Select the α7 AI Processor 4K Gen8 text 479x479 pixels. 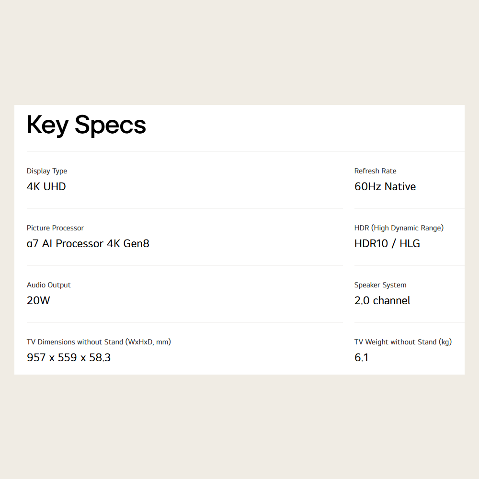click(x=88, y=243)
